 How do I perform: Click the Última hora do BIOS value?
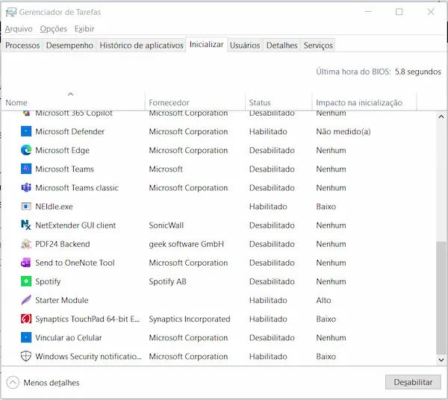pyautogui.click(x=417, y=72)
